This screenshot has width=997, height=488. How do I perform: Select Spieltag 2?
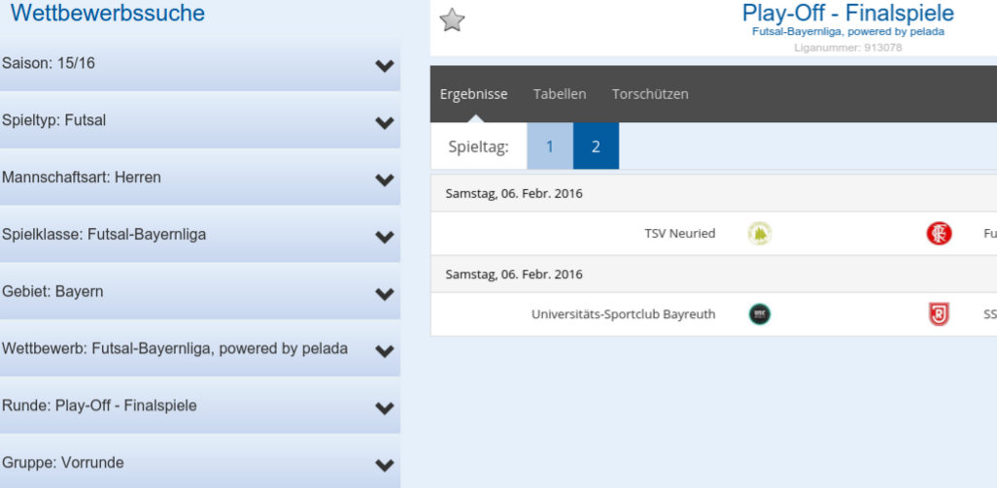coord(596,146)
